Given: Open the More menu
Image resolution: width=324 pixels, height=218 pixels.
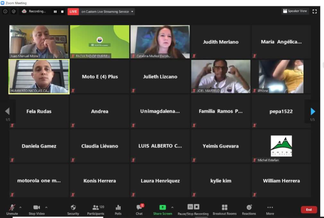Looking at the screenshot, I should (x=270, y=210).
